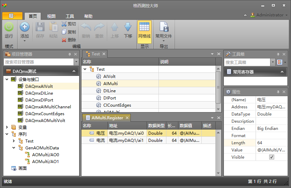Expand the Test sequence in project tree

pos(14,141)
